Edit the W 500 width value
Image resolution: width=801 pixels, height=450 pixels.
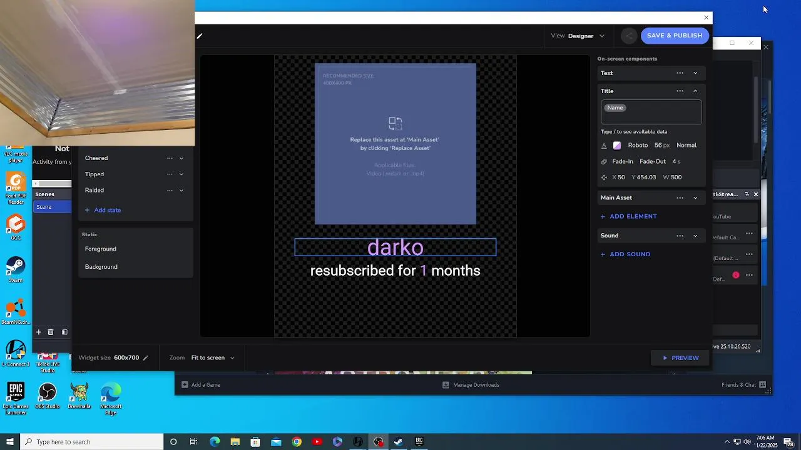tap(672, 177)
